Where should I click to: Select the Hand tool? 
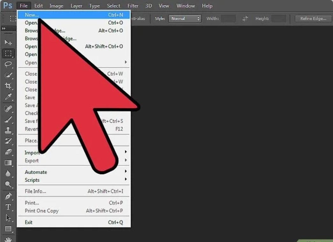tap(8, 239)
